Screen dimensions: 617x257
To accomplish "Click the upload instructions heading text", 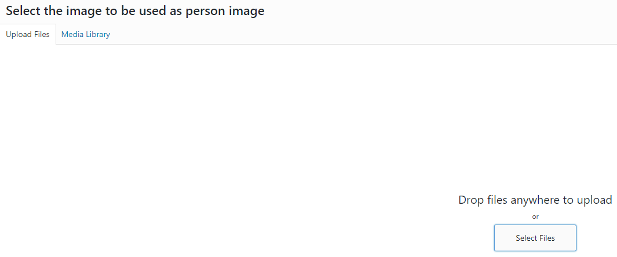I will click(x=535, y=200).
